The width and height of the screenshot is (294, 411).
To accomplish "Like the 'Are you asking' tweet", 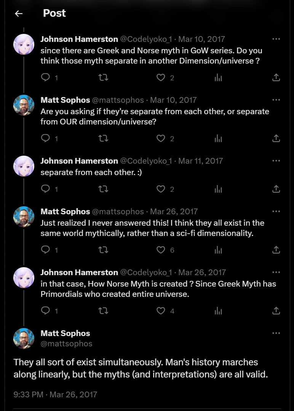I will tap(161, 139).
